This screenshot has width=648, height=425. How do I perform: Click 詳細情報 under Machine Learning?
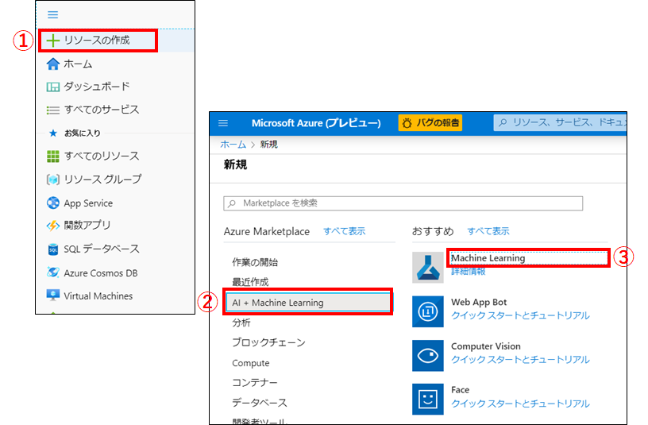(469, 271)
